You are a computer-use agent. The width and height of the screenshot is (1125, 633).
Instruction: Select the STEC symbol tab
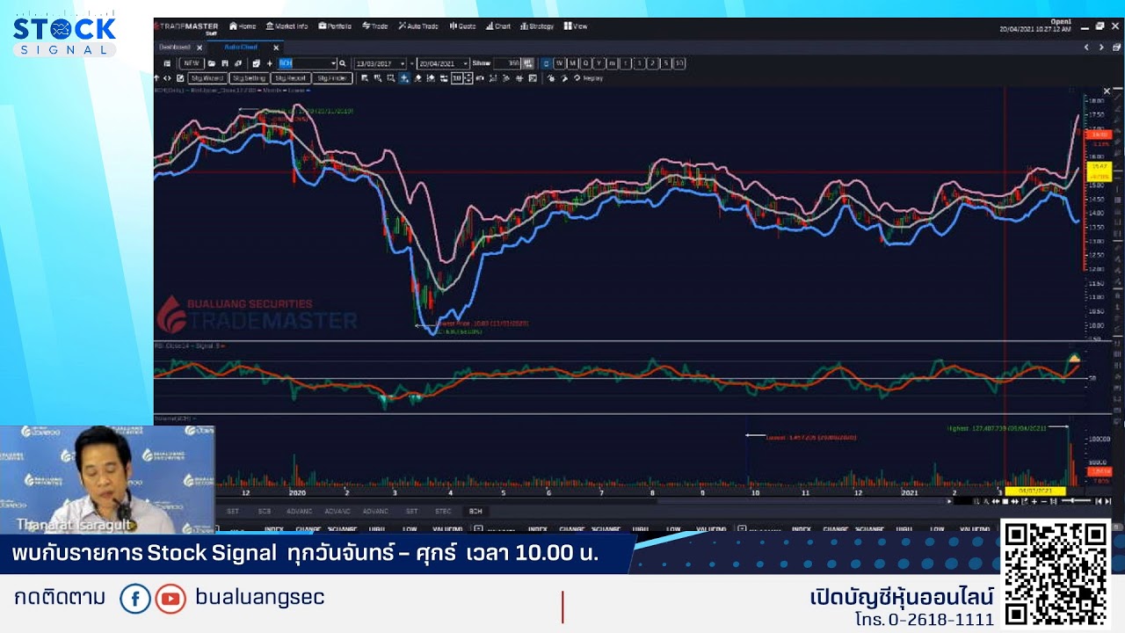[443, 511]
